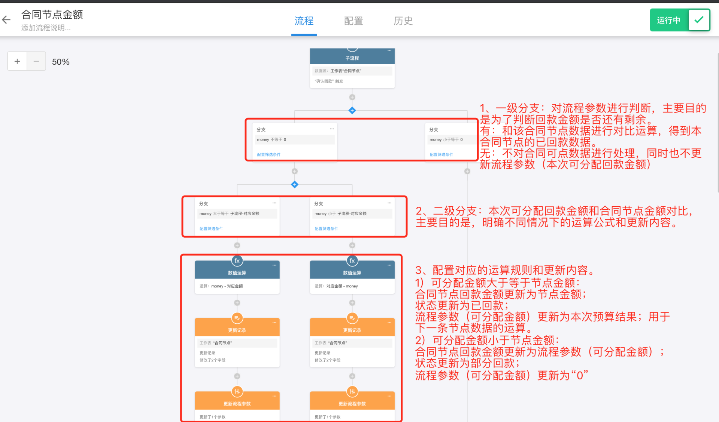Click the second-level blue diamond branch icon
The width and height of the screenshot is (719, 422).
[295, 184]
